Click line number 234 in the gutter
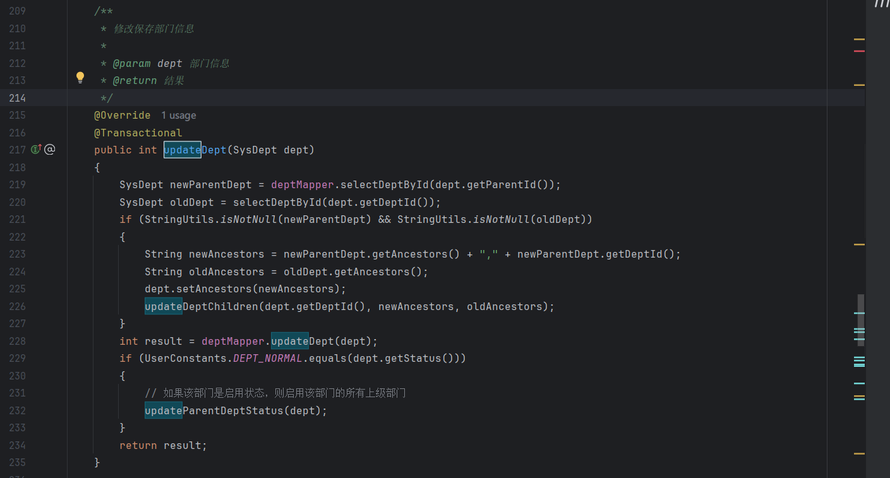The width and height of the screenshot is (890, 478). pyautogui.click(x=17, y=445)
